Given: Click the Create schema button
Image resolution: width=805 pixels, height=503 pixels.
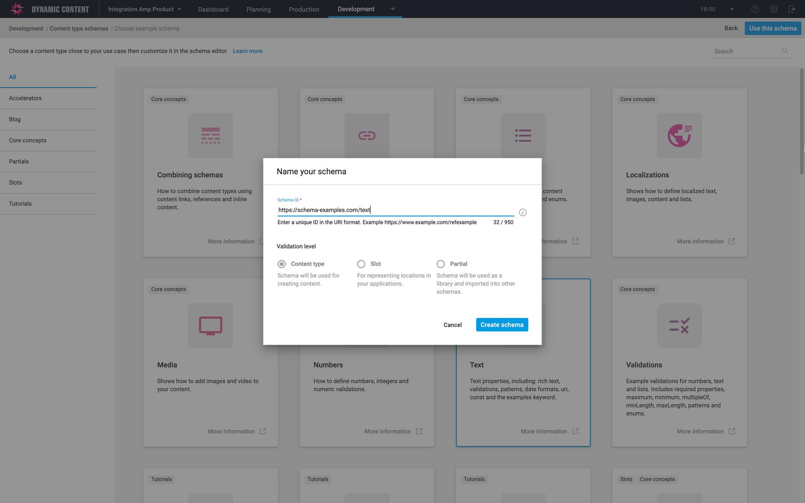Looking at the screenshot, I should click(x=502, y=325).
